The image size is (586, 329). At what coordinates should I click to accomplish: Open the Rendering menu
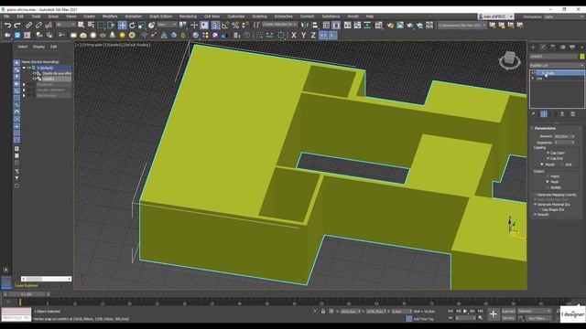(x=188, y=16)
